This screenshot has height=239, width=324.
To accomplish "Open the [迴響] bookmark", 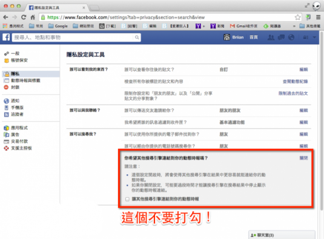I will point(129,26).
